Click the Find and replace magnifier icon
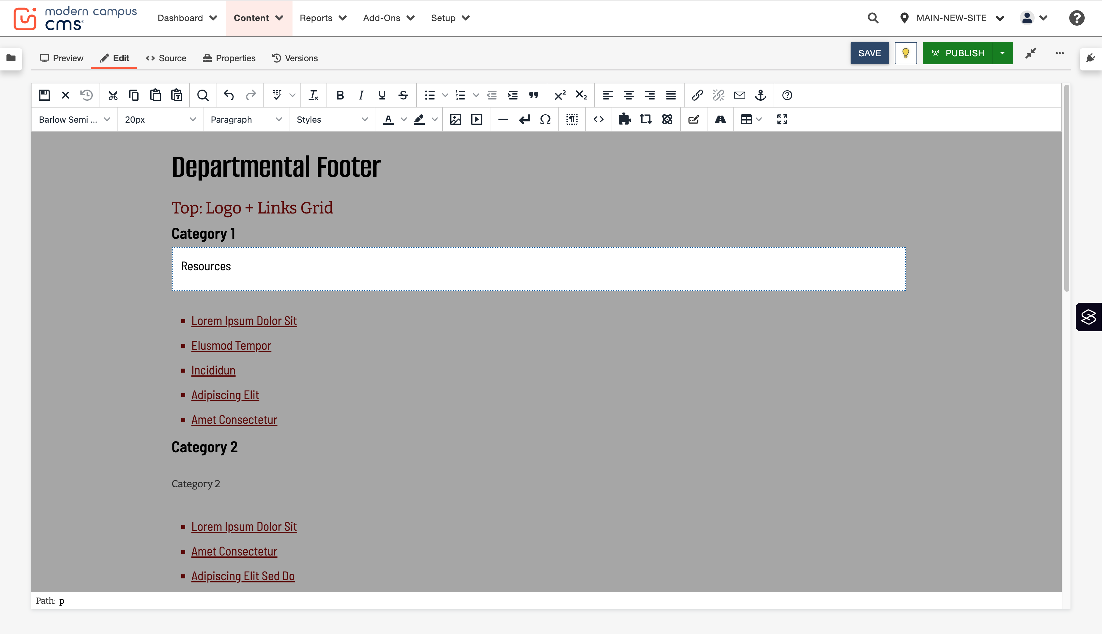 pyautogui.click(x=203, y=95)
